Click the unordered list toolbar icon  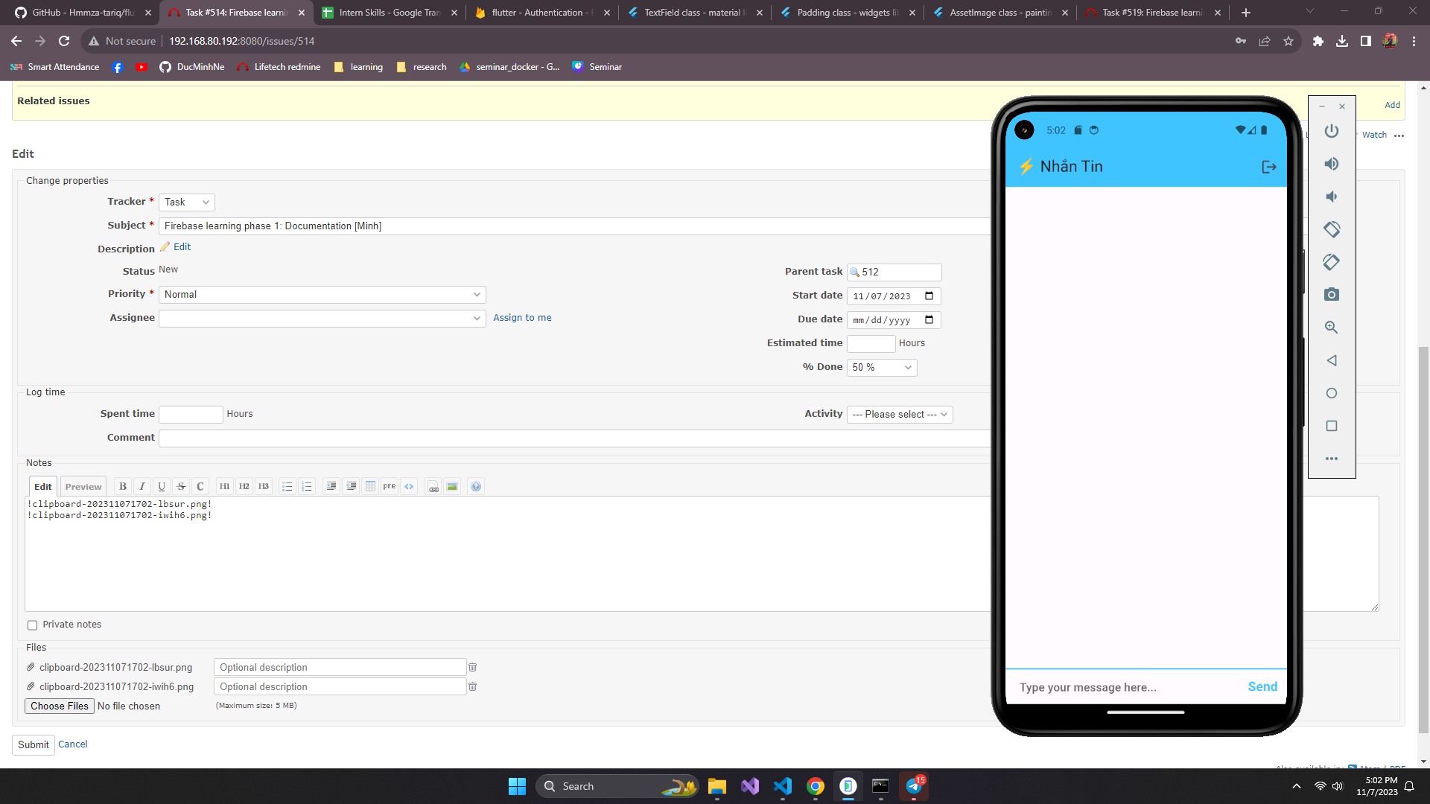[x=287, y=486]
